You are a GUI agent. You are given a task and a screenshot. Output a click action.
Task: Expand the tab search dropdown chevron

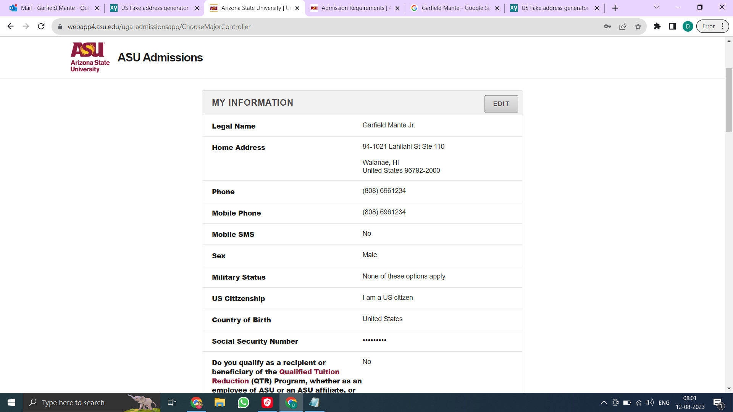656,8
